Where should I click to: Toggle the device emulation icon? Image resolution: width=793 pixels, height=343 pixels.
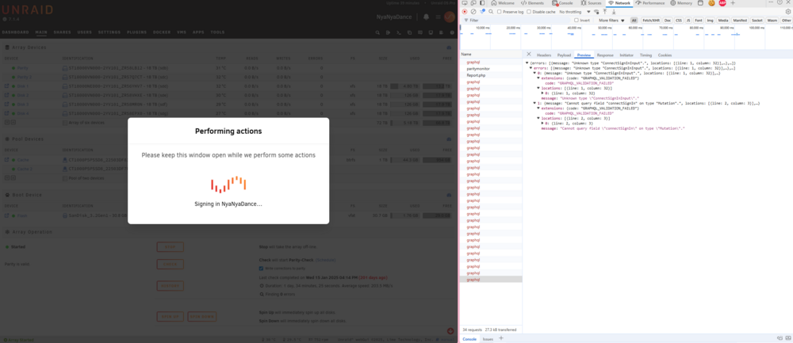[x=473, y=3]
